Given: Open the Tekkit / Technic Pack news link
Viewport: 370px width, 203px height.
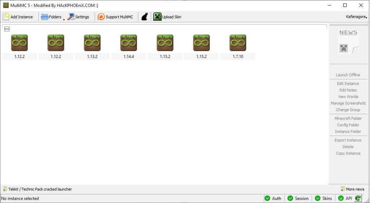Looking at the screenshot, I should [x=38, y=189].
